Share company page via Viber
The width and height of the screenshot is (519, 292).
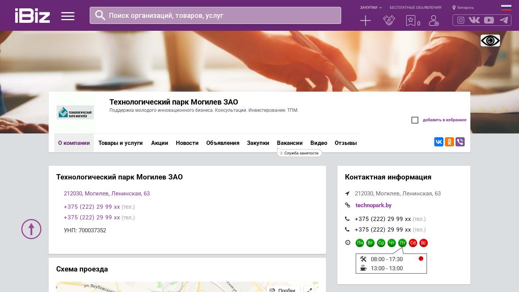[x=460, y=142]
